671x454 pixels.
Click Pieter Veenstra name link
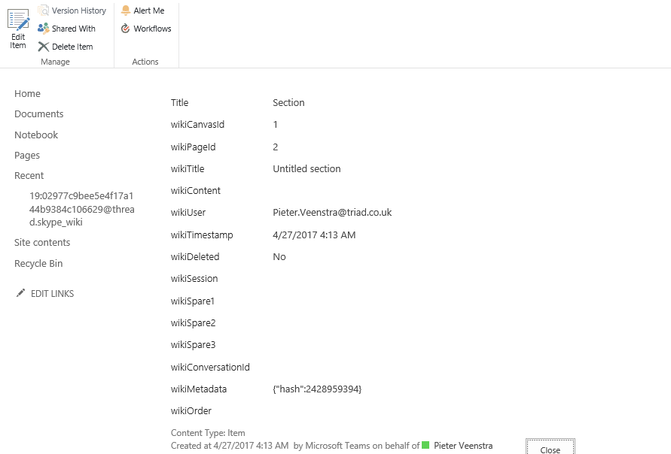463,446
